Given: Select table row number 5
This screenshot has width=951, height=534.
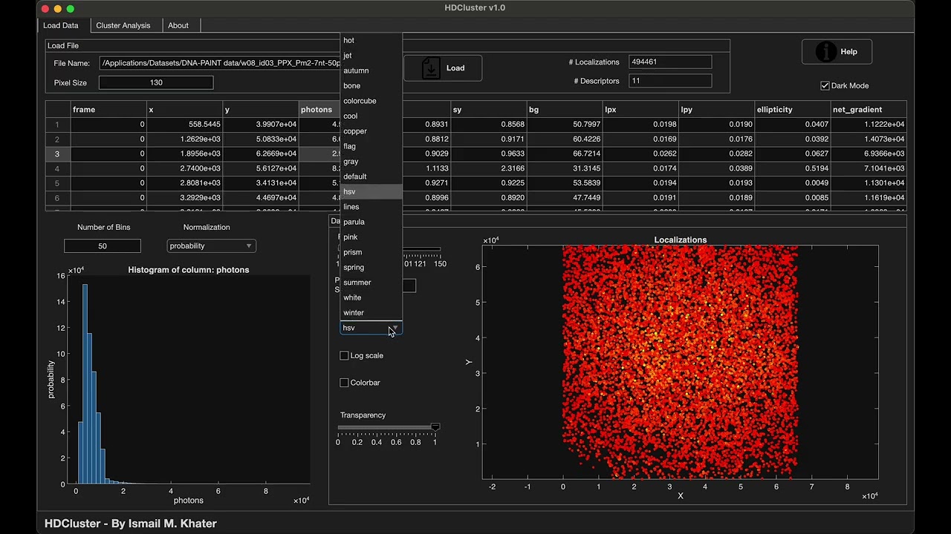Looking at the screenshot, I should coord(57,183).
